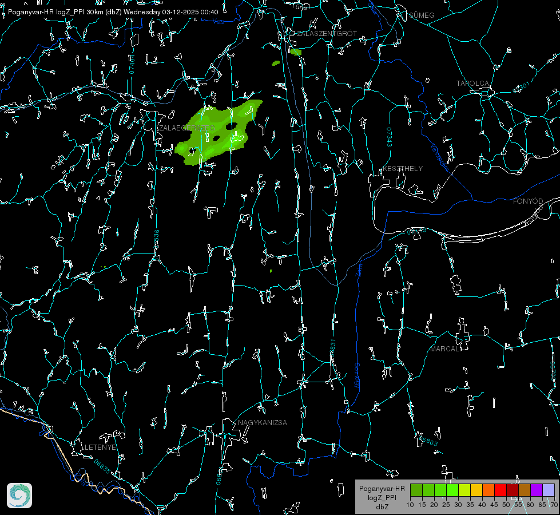This screenshot has height=515, width=560.
Task: Pick the yellow 35–40 dBZ legend swatch
Action: [x=476, y=490]
